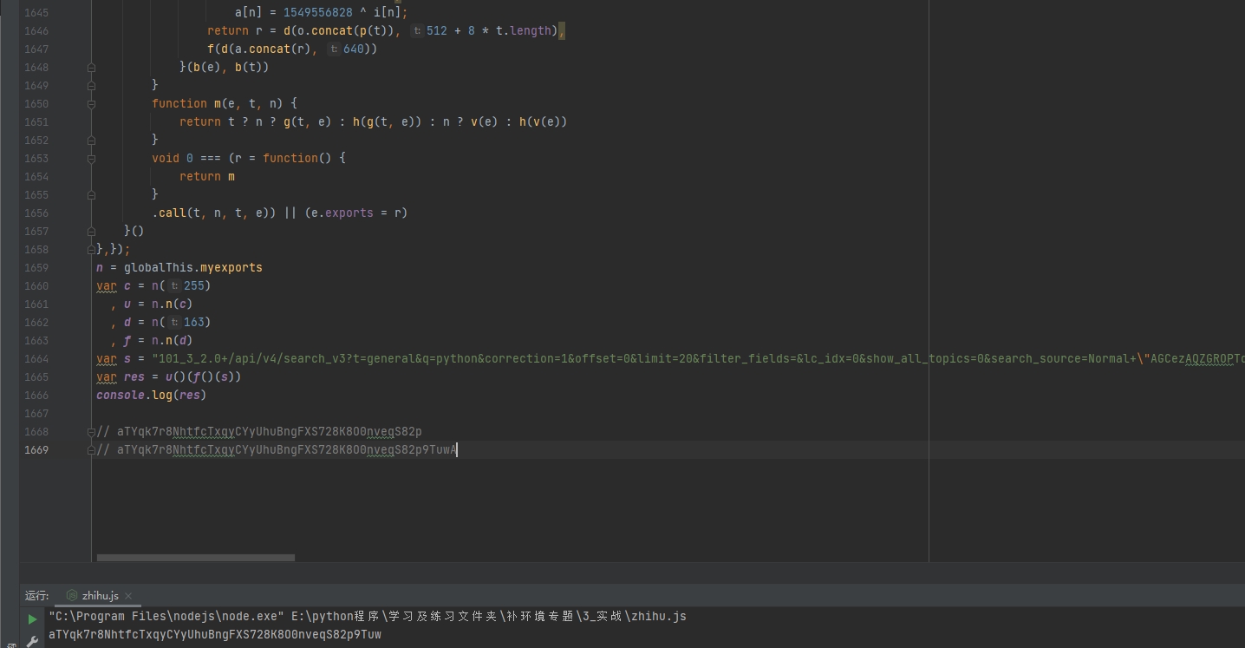
Task: Select the zhihu.js run tab
Action: click(100, 596)
